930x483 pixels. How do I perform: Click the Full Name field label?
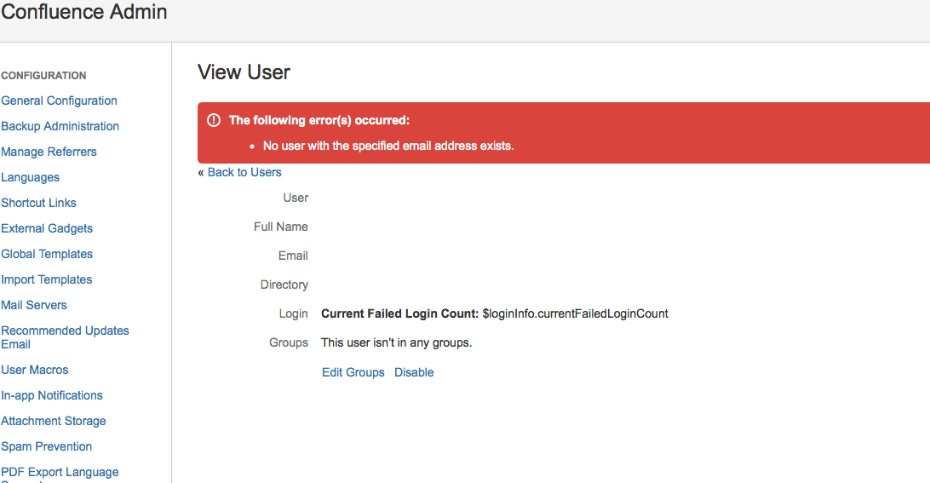(280, 227)
